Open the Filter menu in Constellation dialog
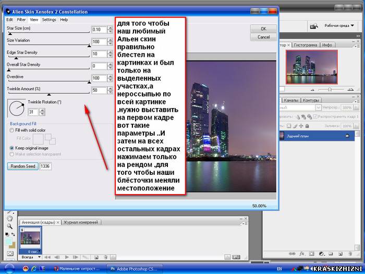 (x=21, y=20)
